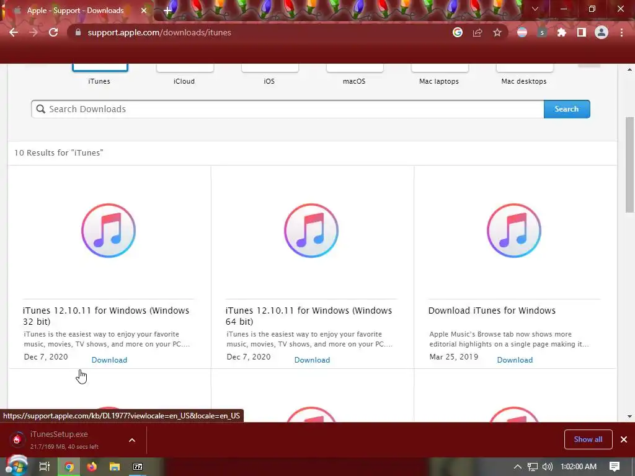The height and width of the screenshot is (476, 635).
Task: Open Task View on taskbar
Action: pyautogui.click(x=45, y=467)
